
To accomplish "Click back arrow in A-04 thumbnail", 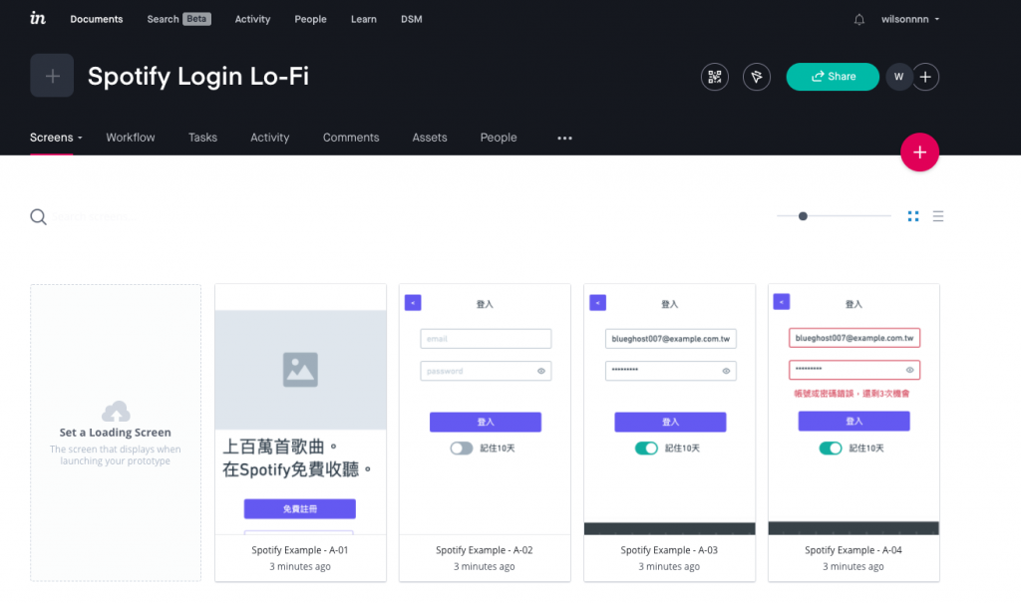I will tap(782, 301).
